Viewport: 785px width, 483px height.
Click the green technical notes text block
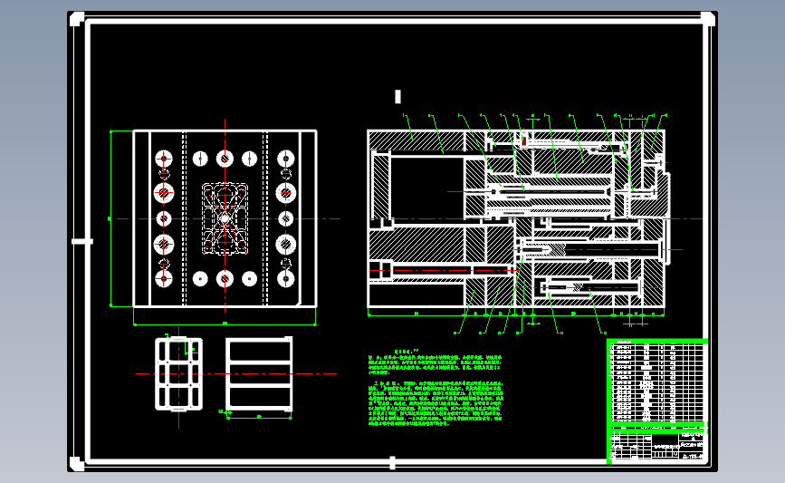pyautogui.click(x=436, y=389)
